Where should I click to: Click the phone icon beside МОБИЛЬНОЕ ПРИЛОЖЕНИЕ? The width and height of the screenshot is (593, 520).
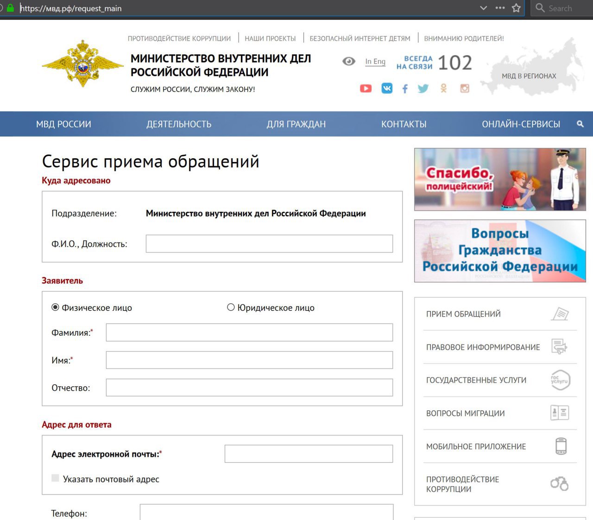pos(561,446)
